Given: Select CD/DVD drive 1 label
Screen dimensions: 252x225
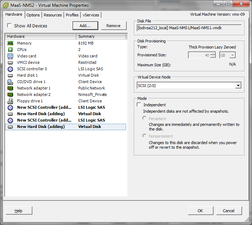Looking at the screenshot, I should click(31, 82).
